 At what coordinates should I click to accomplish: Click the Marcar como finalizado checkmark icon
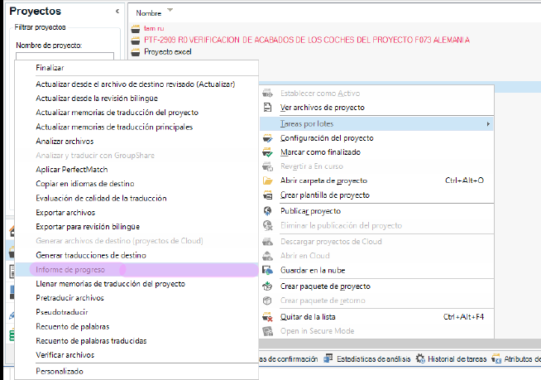pos(267,152)
